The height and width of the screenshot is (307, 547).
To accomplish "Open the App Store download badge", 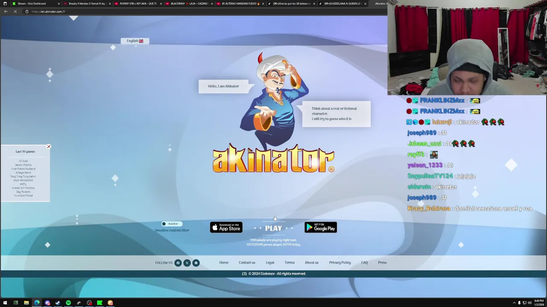I will [x=226, y=228].
